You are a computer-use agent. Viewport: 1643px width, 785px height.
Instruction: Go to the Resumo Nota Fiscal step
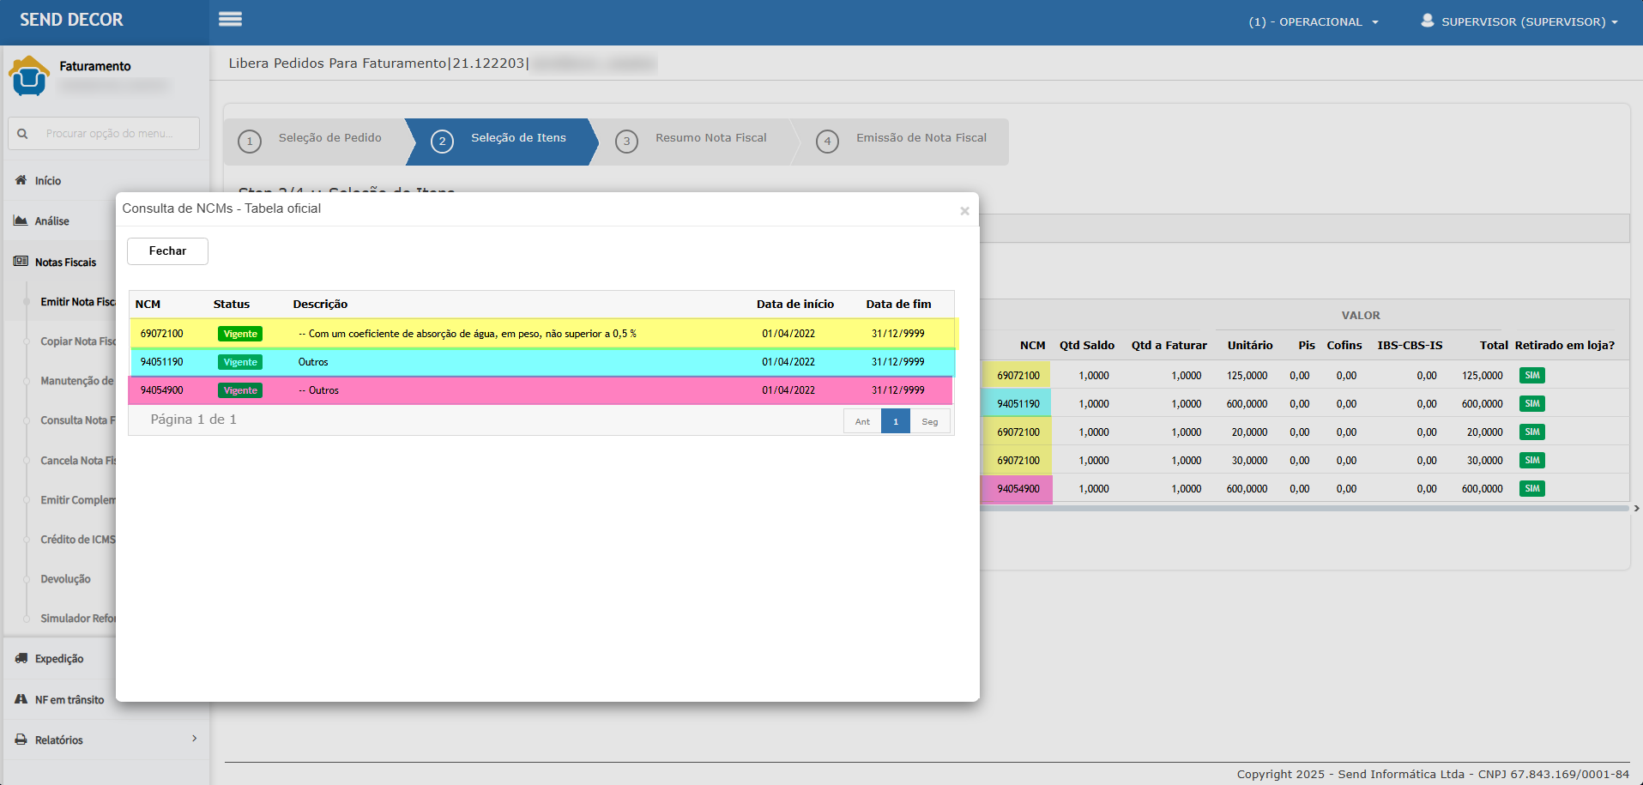710,138
